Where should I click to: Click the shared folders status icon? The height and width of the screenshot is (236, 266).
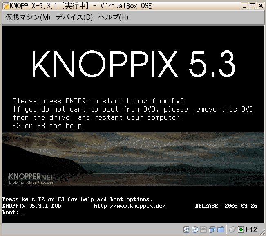(221, 229)
